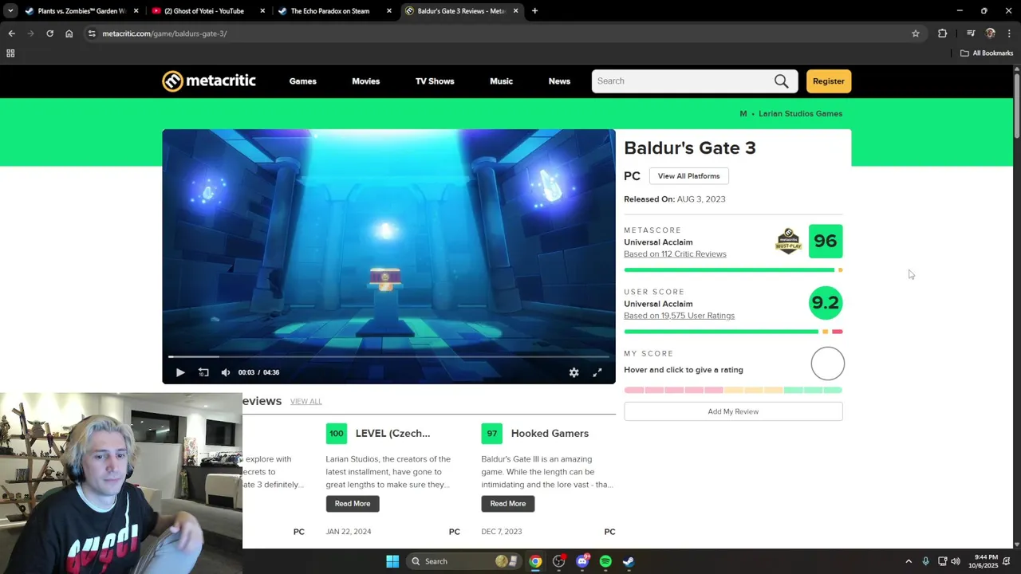Open Larian Studios Games link
Screen dimensions: 1021x574
(800, 113)
